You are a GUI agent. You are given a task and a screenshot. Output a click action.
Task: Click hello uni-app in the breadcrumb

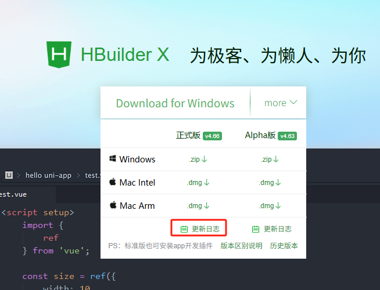tap(48, 175)
